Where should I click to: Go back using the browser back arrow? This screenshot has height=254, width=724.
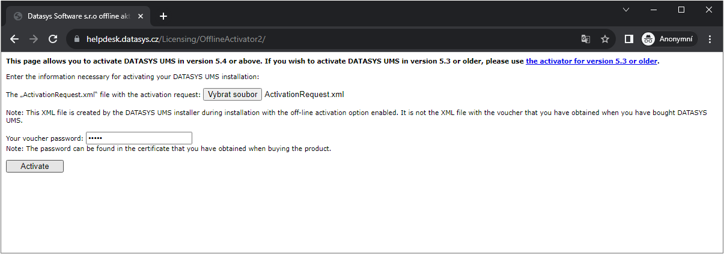14,39
